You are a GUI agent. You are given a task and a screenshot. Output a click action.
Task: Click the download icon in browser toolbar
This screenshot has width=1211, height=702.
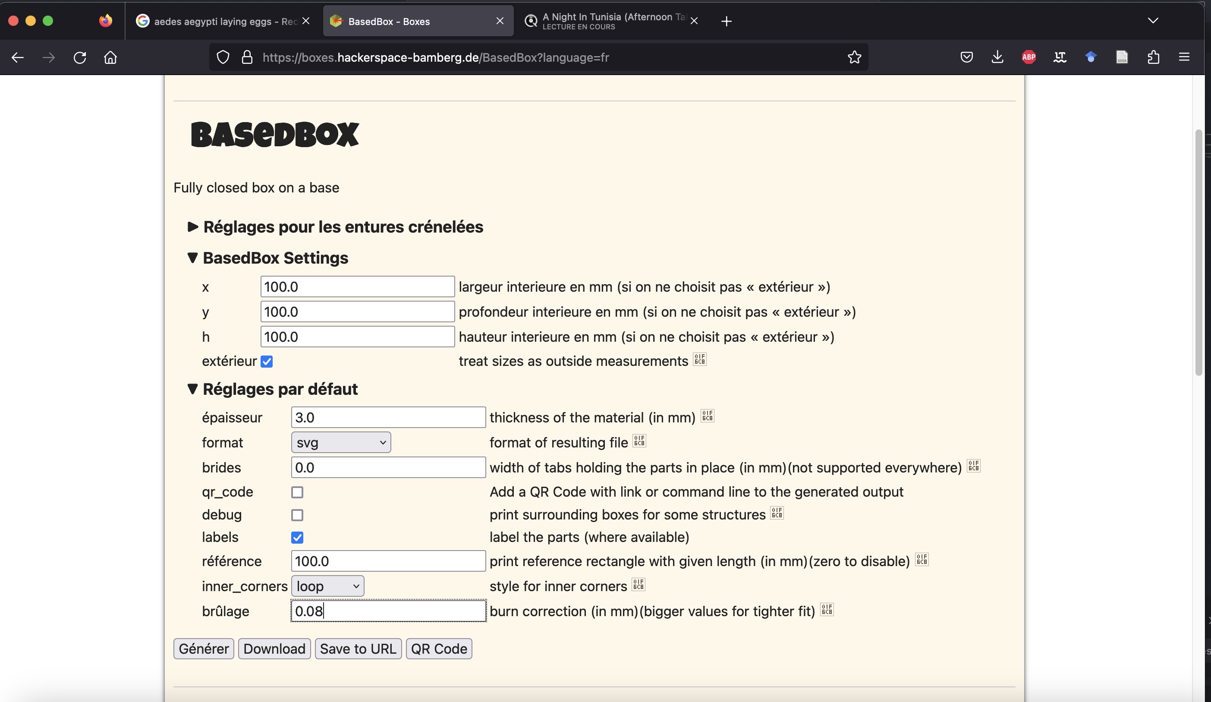click(997, 57)
